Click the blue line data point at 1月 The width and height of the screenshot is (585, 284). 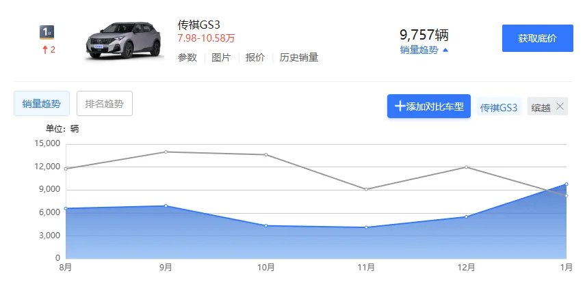click(567, 184)
